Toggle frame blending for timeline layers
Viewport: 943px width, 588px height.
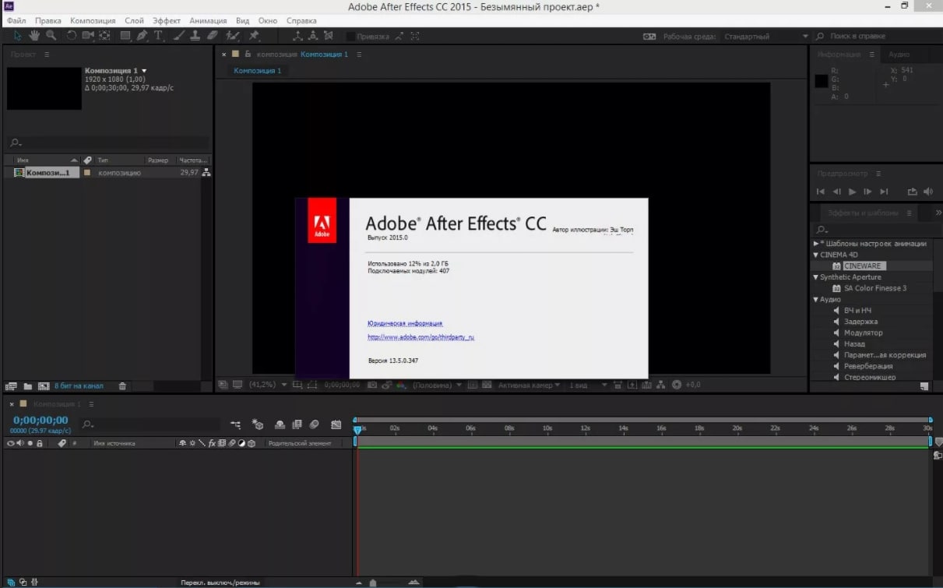coord(297,424)
